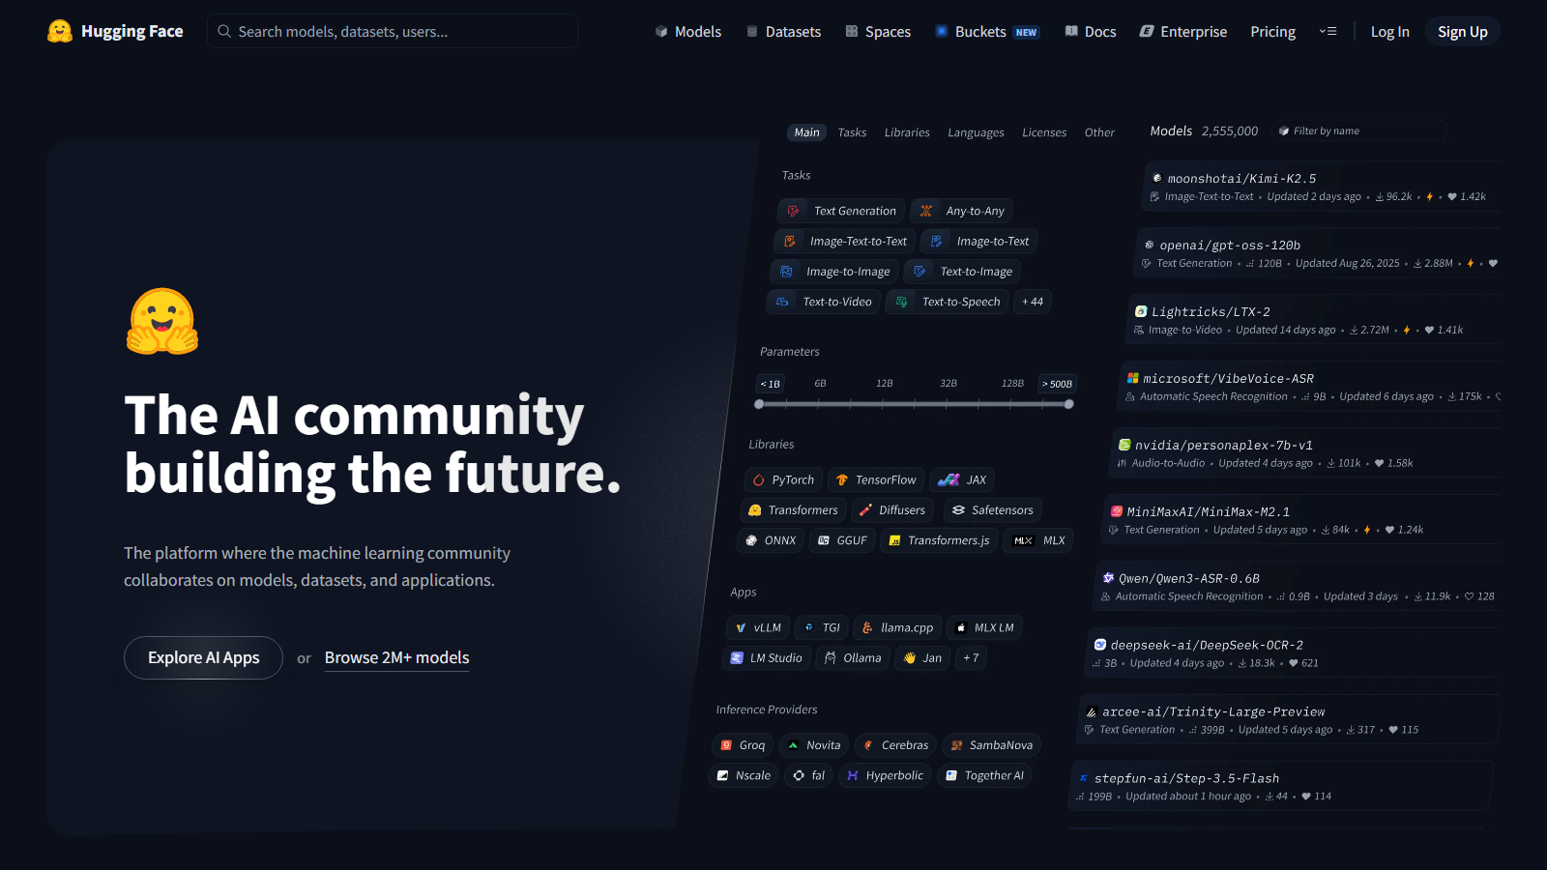Expand the +44 more tasks chip
Image resolution: width=1547 pixels, height=870 pixels.
click(1033, 302)
